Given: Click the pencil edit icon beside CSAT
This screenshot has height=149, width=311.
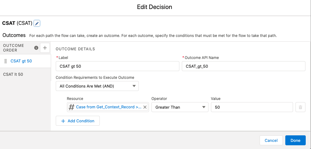Looking at the screenshot, I should [x=37, y=23].
